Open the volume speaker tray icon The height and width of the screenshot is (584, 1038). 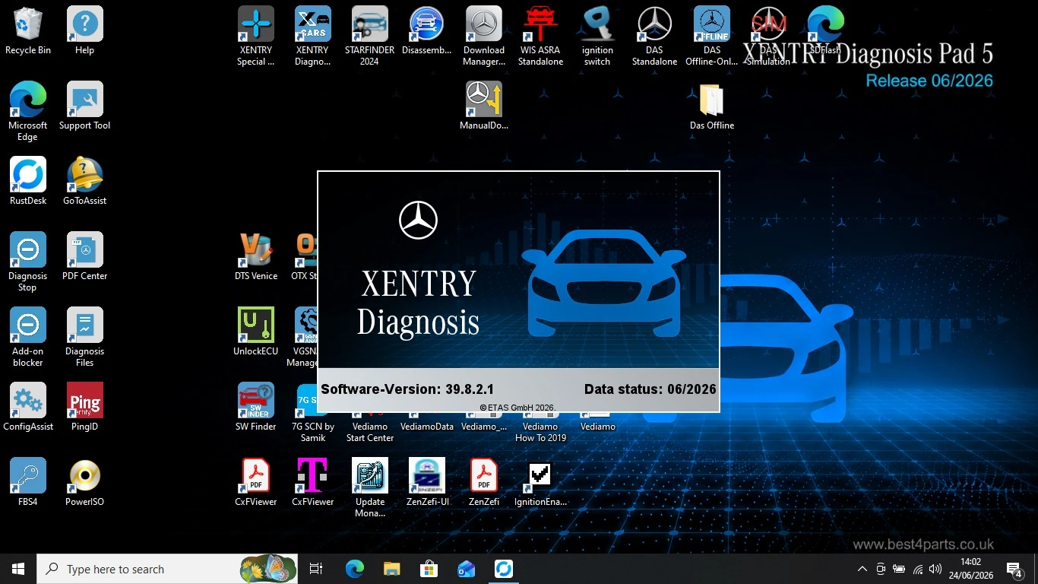tap(935, 569)
